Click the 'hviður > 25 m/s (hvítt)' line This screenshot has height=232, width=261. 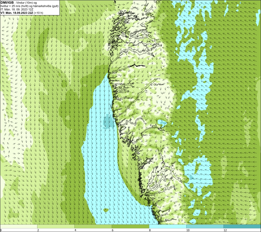click(14, 6)
